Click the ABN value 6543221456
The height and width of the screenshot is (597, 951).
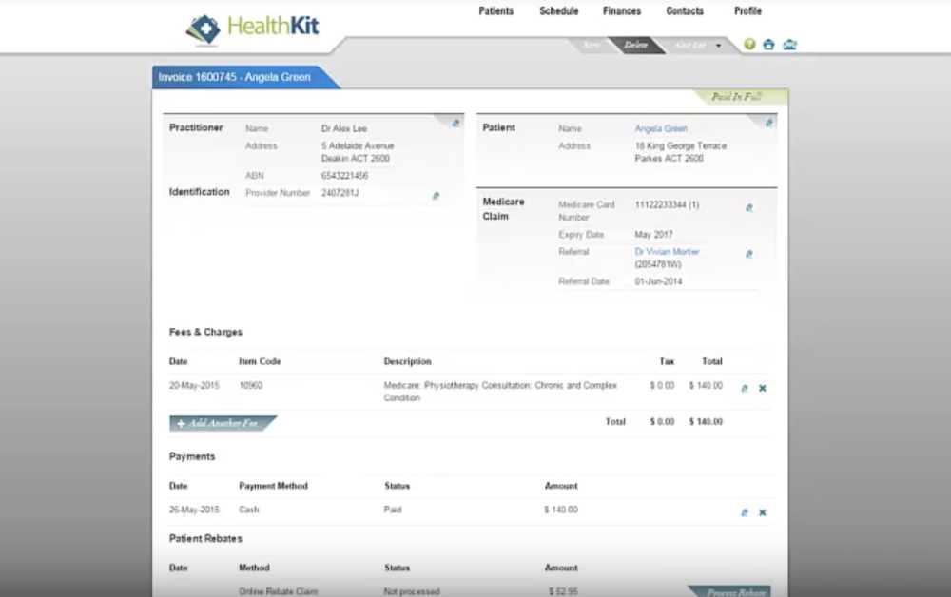344,176
